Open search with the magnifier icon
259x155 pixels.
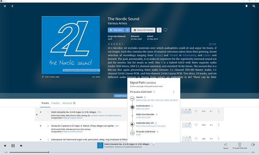coord(254,6)
